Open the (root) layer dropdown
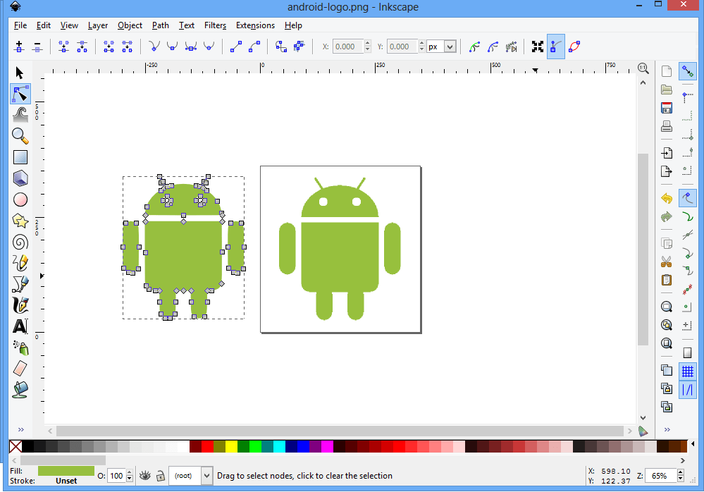 [206, 476]
